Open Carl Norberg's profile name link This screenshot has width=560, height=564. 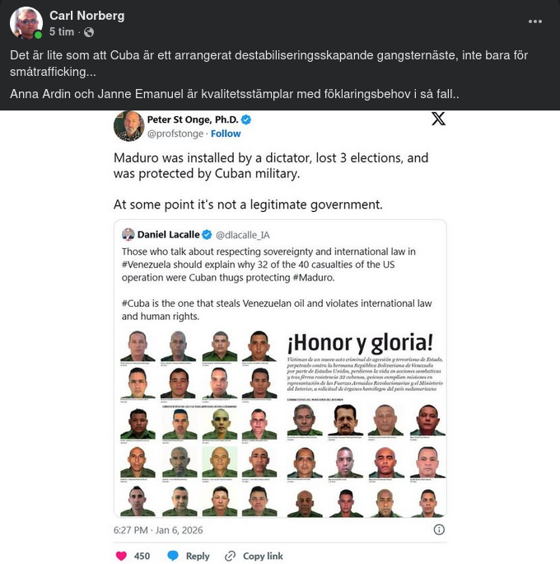87,16
